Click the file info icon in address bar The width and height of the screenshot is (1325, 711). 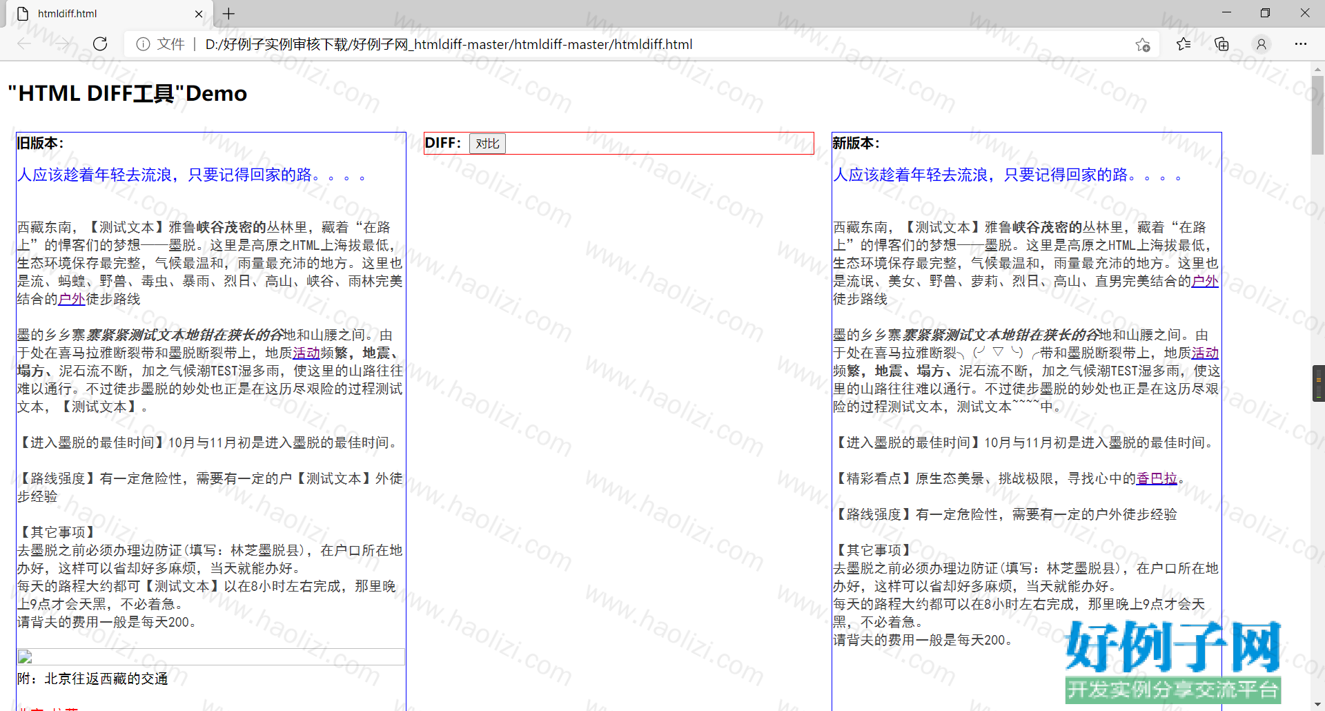143,44
